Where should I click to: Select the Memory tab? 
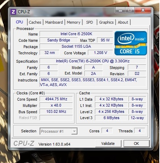[x=74, y=22]
